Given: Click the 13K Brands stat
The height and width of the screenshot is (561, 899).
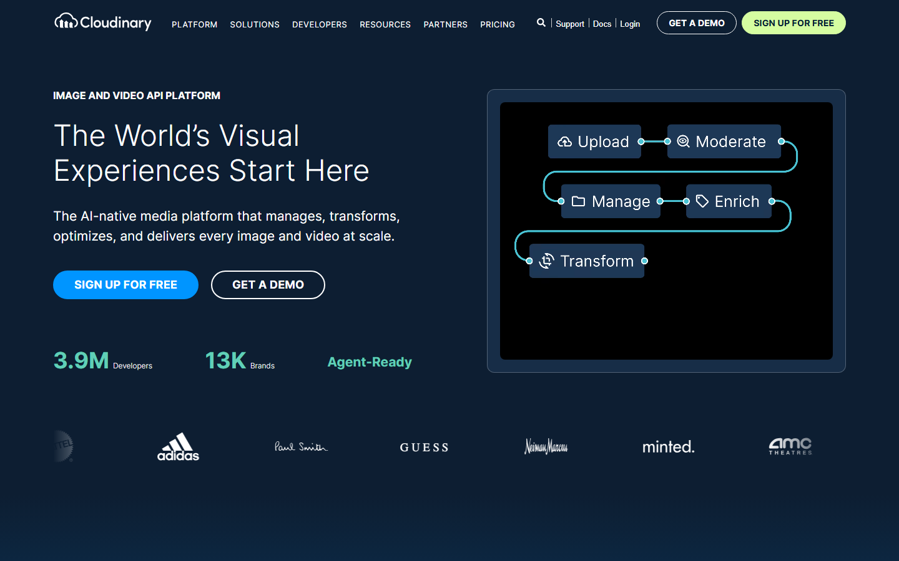Looking at the screenshot, I should click(x=240, y=361).
